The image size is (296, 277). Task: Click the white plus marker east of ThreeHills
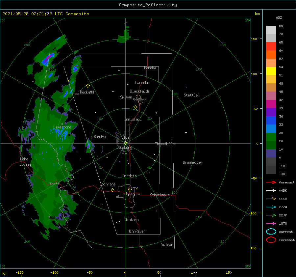point(186,132)
